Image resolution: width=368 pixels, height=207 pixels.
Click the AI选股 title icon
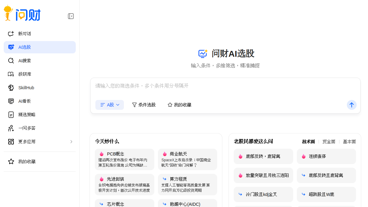[203, 54]
